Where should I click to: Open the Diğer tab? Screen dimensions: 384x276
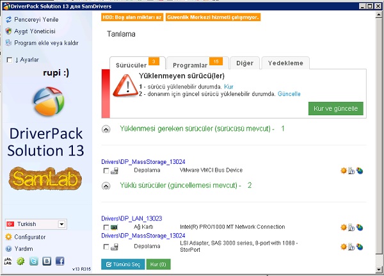click(244, 63)
